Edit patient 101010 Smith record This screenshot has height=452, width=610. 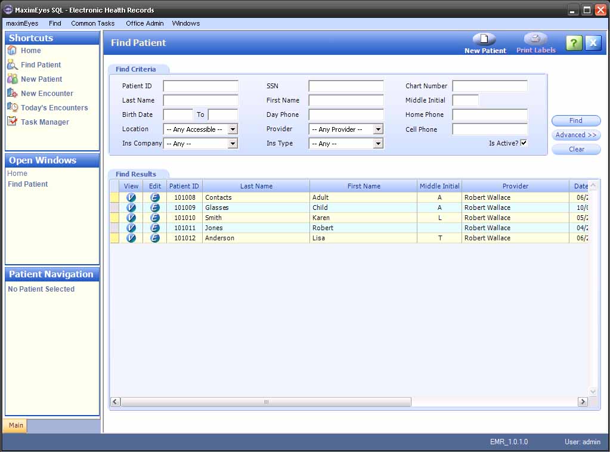155,218
